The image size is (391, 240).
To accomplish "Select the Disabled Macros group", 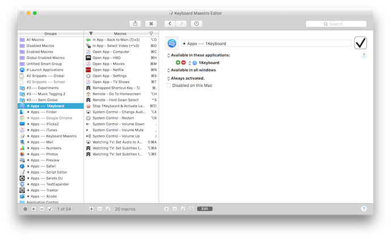I will point(50,46).
